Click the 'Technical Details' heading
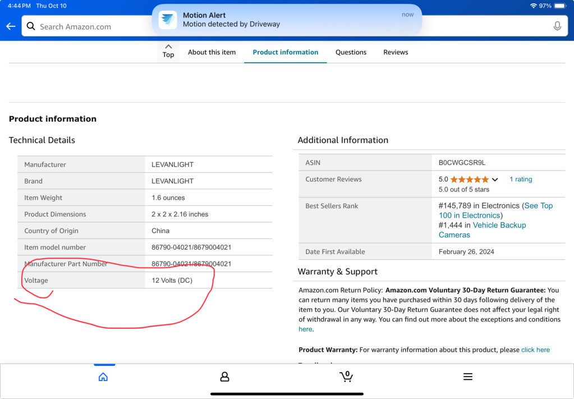Image resolution: width=574 pixels, height=399 pixels. pos(42,140)
